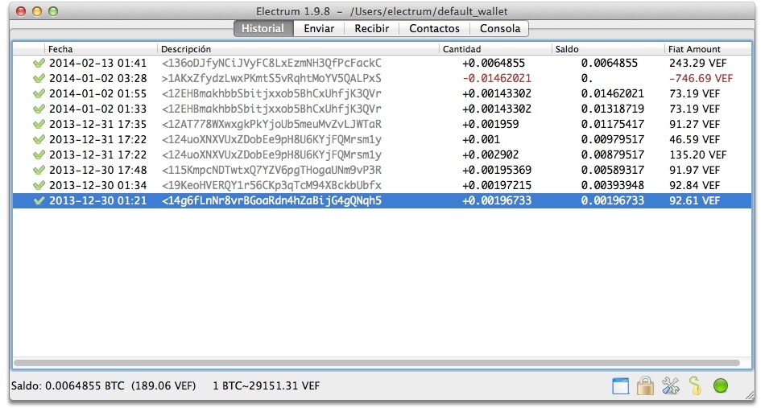Click balance 0.01318719

click(612, 109)
